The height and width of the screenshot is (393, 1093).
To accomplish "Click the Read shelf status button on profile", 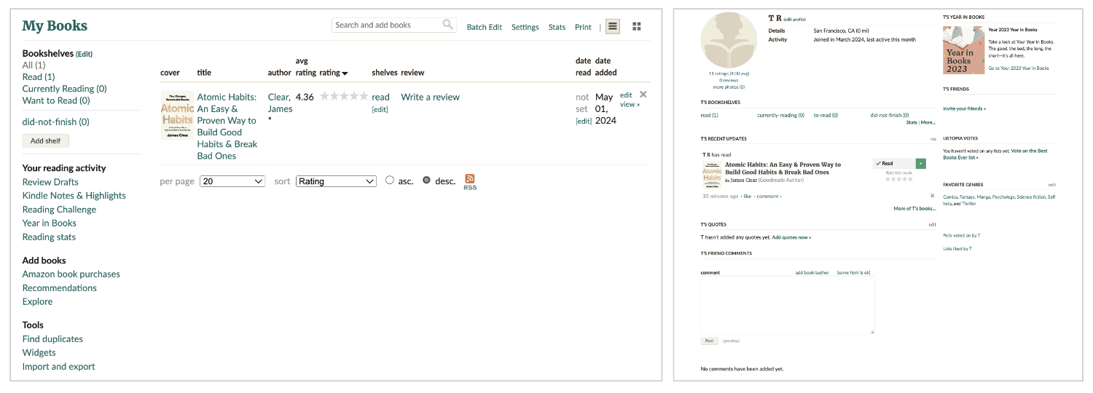I will coord(894,164).
